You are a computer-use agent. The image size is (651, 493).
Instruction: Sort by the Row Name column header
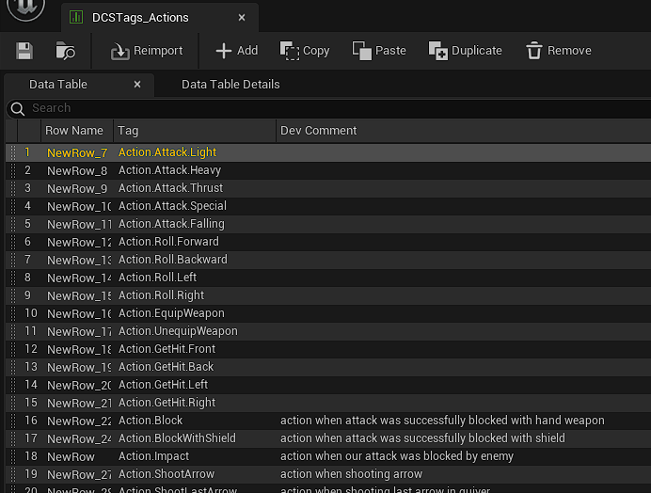pos(74,131)
